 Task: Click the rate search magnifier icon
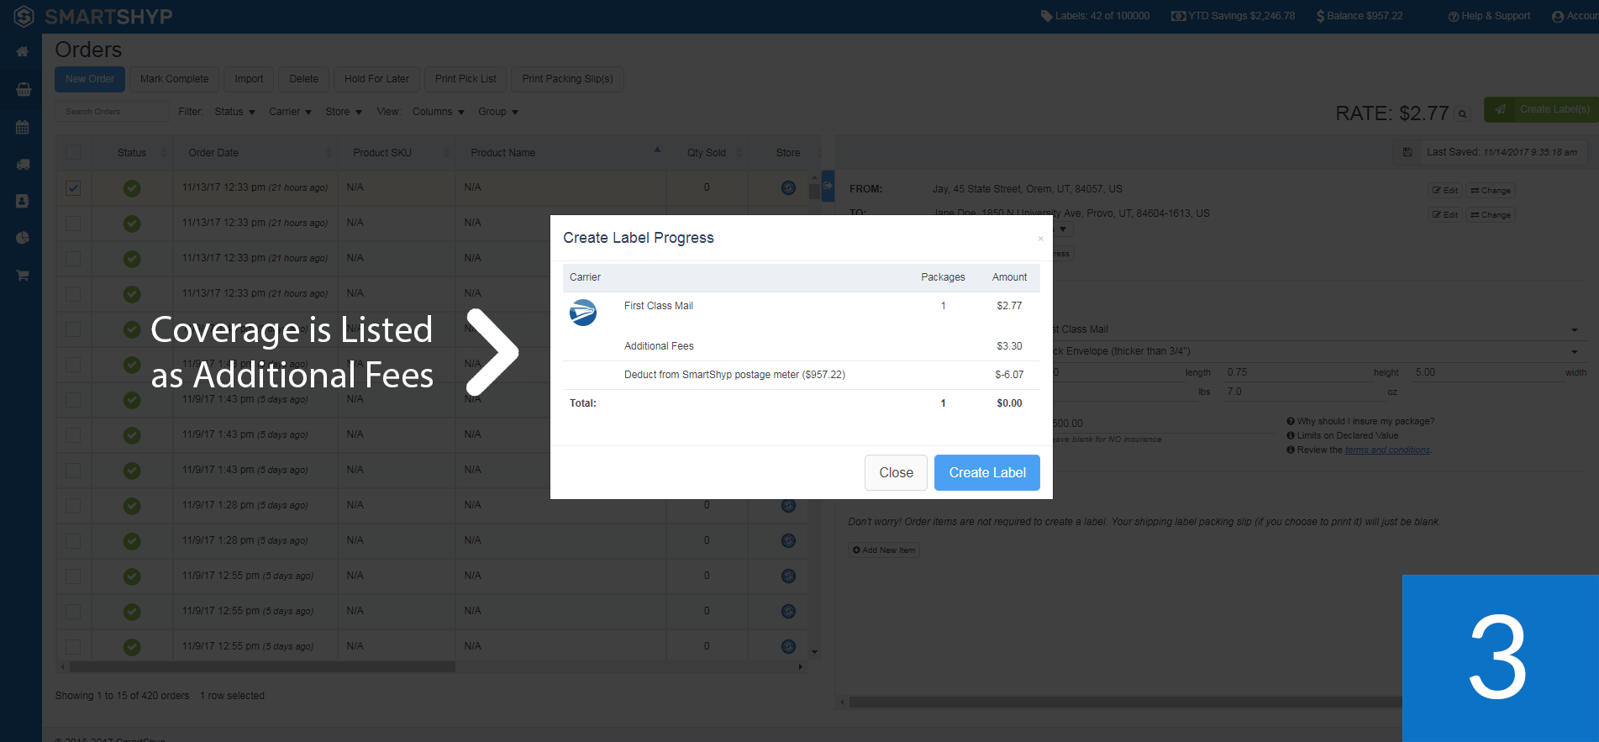[1463, 113]
